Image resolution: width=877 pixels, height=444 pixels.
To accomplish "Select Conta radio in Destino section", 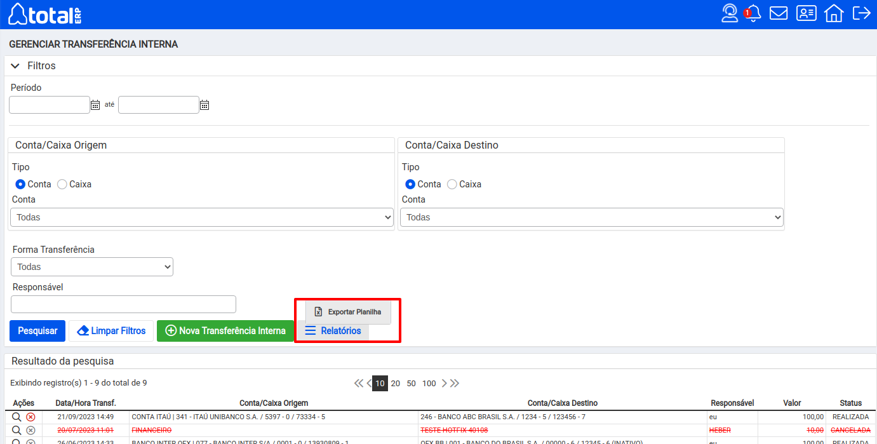I will point(410,184).
